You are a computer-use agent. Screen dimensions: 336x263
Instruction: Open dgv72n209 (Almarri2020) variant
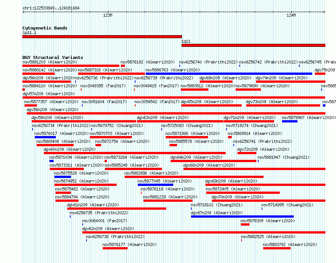263,149
